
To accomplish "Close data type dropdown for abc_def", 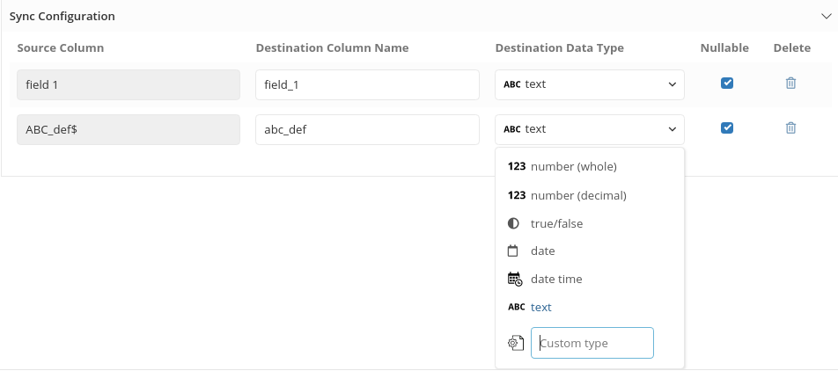I will click(x=590, y=129).
